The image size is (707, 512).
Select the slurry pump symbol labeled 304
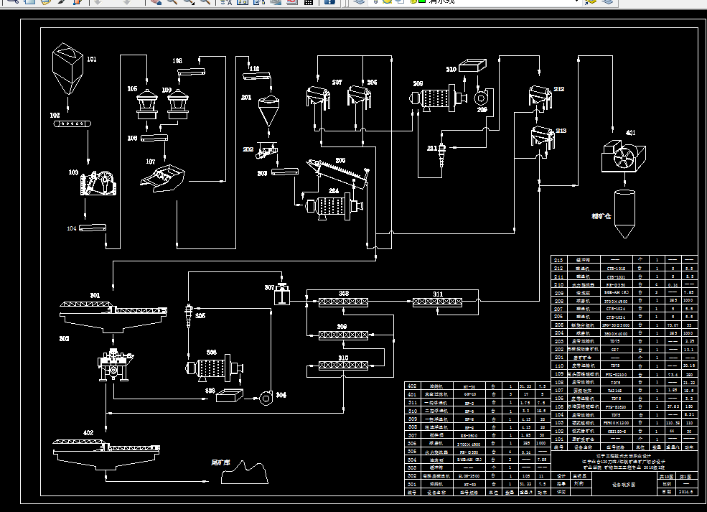click(266, 398)
